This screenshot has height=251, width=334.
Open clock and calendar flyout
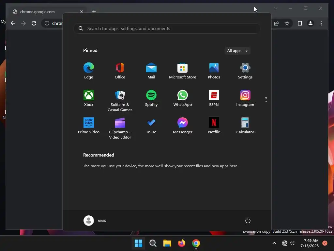coord(310,243)
